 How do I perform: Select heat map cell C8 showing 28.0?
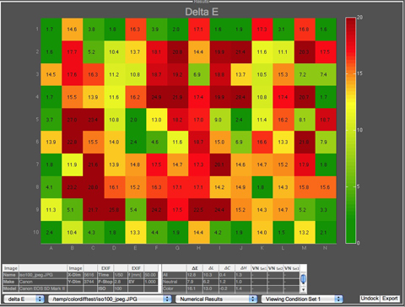[x=94, y=187]
